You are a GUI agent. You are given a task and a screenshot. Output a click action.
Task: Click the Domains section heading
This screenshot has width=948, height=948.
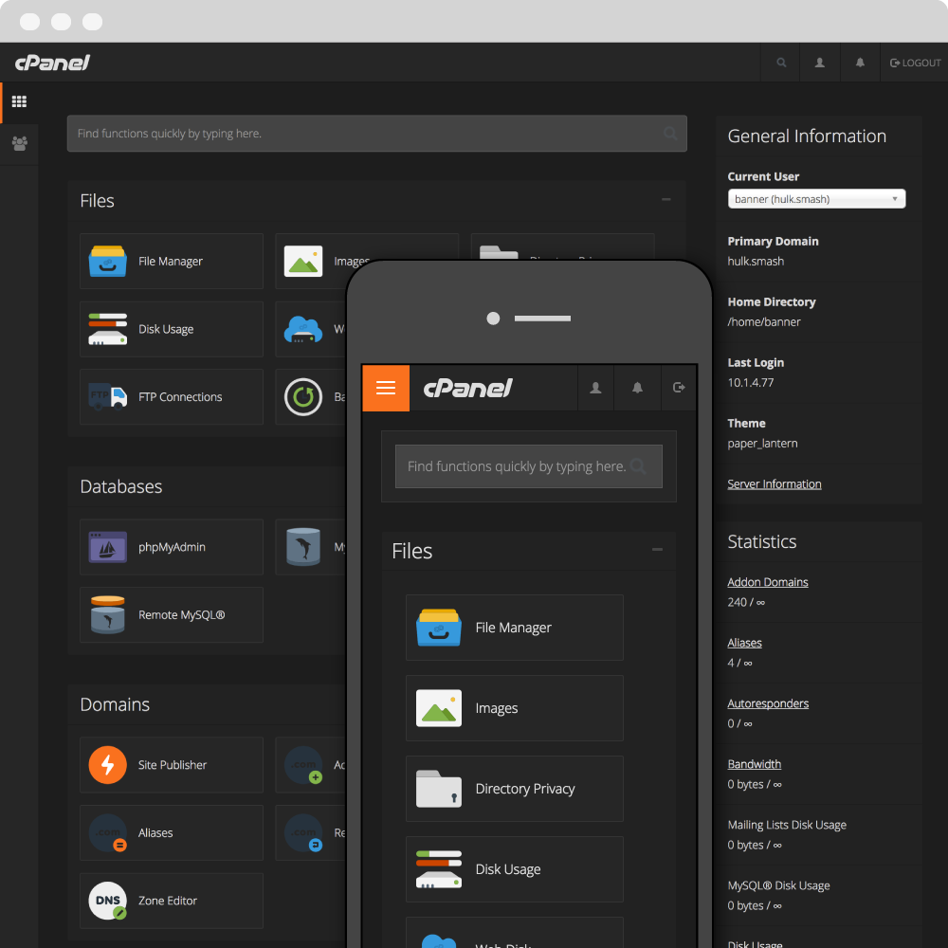click(x=115, y=704)
